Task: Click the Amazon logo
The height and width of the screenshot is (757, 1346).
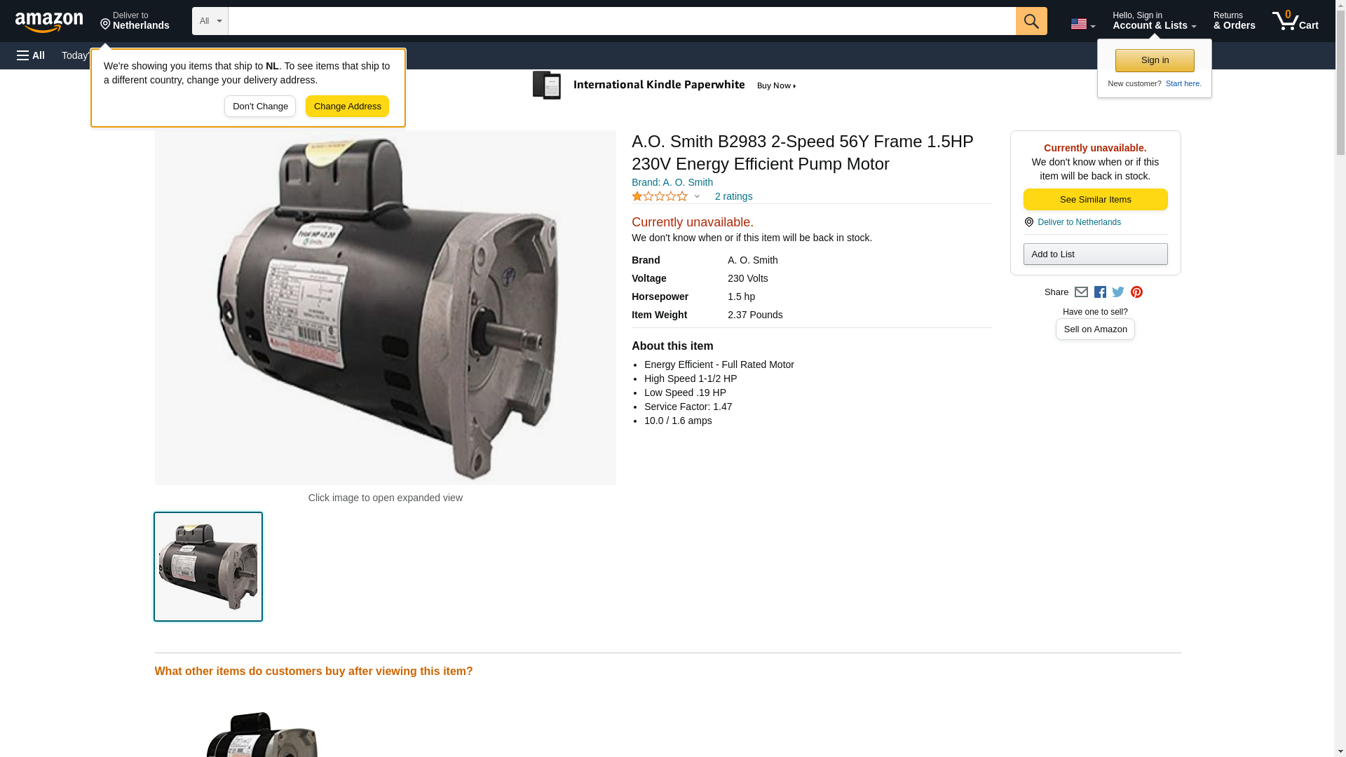Action: pos(49,21)
